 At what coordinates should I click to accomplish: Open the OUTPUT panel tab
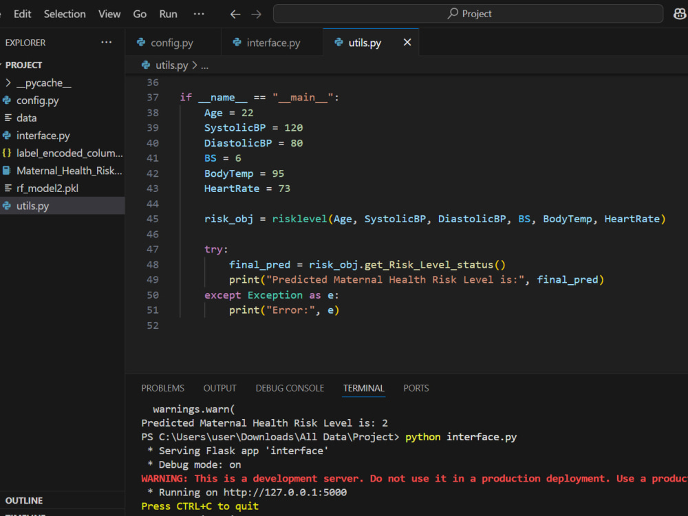[220, 388]
